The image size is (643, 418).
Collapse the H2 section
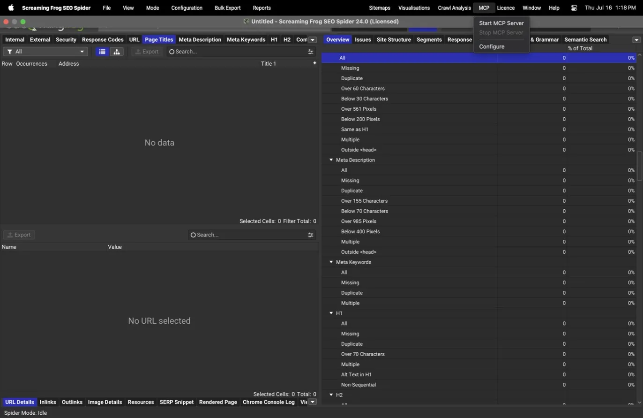pos(331,395)
